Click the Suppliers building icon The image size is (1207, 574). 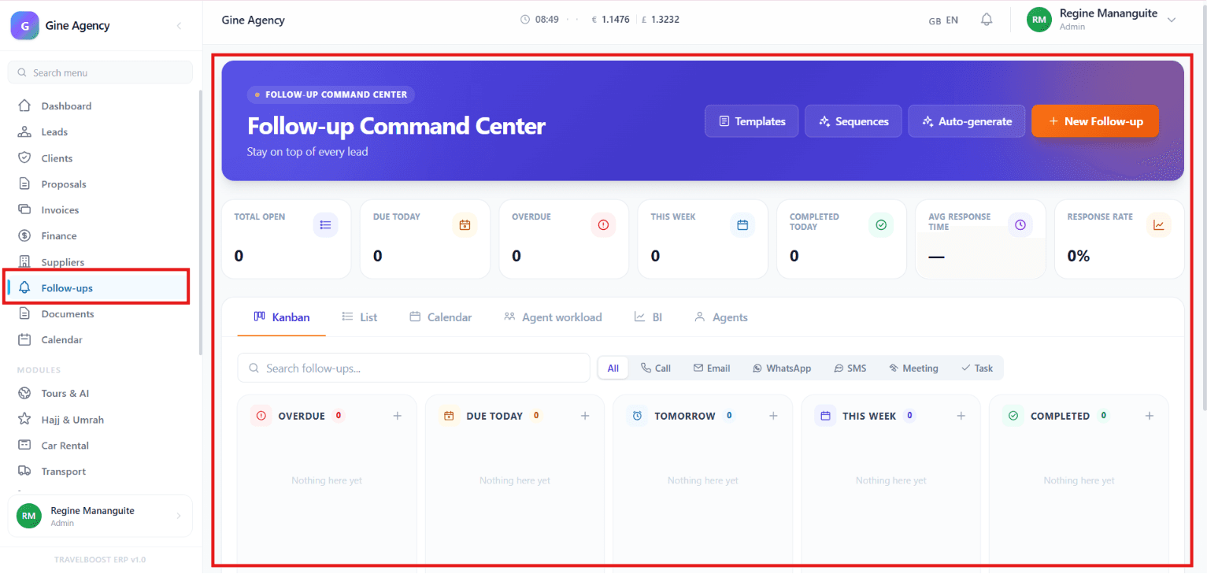[x=24, y=261]
